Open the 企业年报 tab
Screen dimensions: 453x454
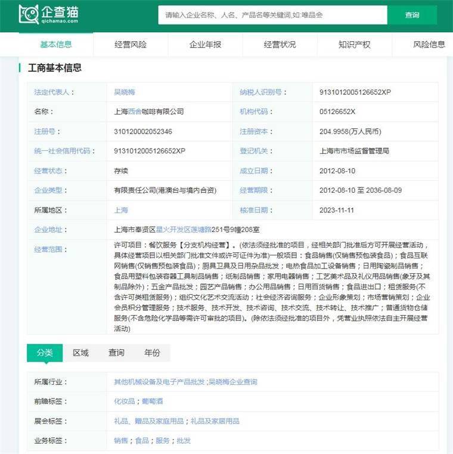click(205, 44)
